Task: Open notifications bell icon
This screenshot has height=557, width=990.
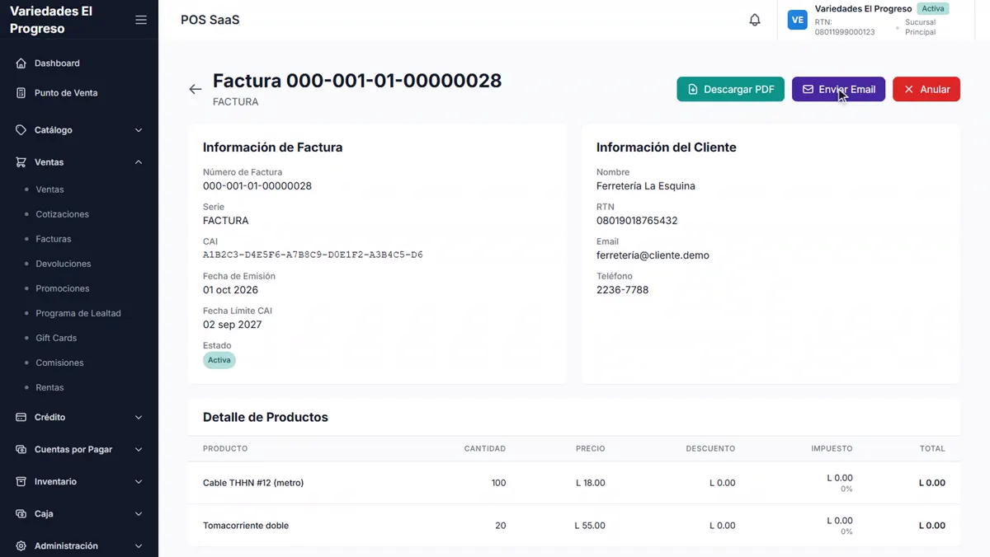Action: coord(755,20)
